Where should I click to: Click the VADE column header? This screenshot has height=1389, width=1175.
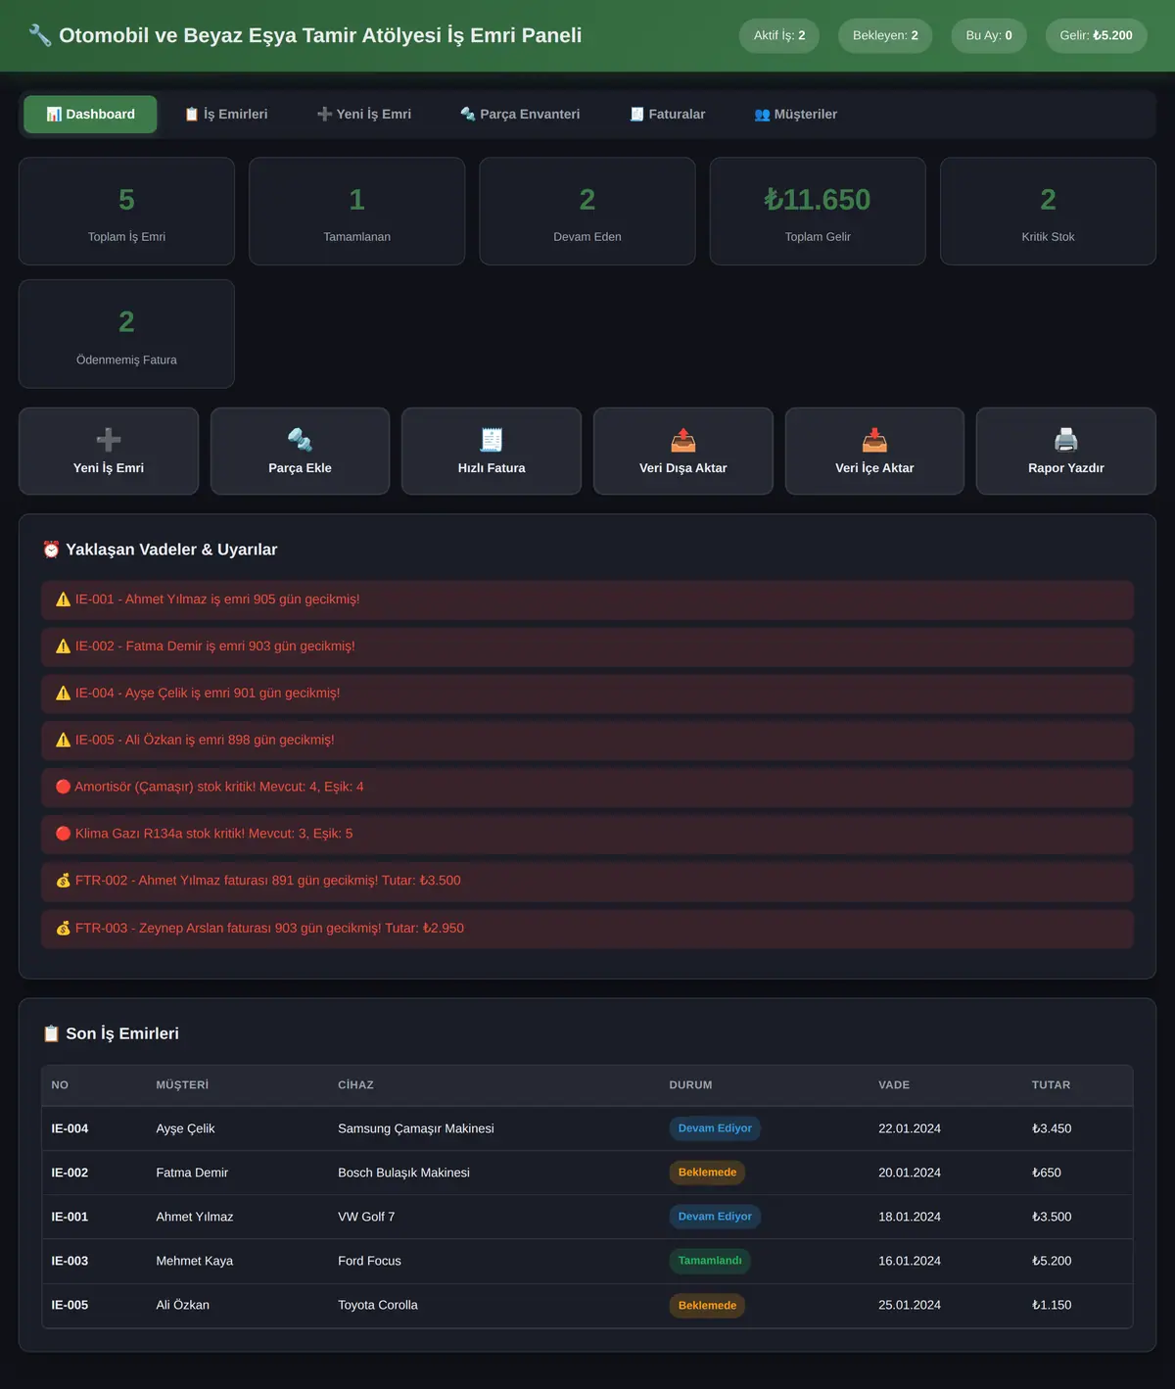894,1085
